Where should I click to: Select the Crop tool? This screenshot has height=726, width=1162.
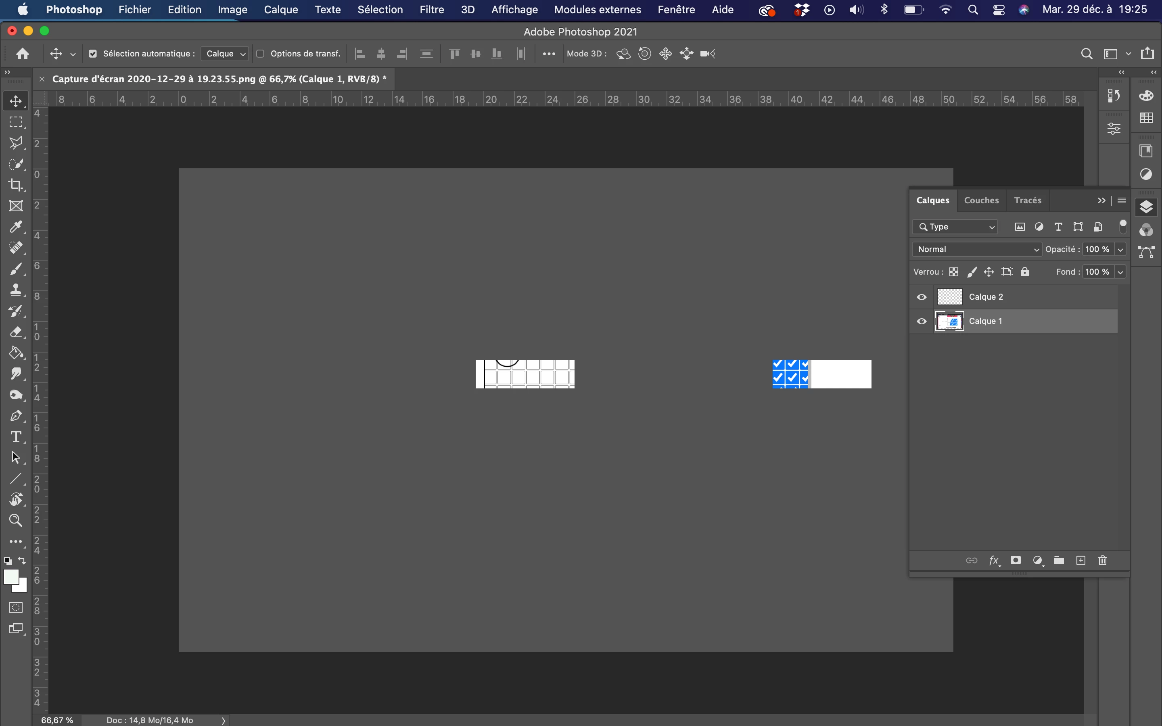pyautogui.click(x=16, y=185)
